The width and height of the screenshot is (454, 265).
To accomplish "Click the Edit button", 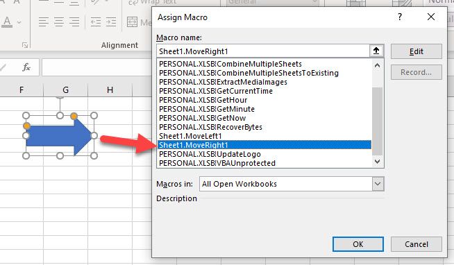I will (417, 51).
